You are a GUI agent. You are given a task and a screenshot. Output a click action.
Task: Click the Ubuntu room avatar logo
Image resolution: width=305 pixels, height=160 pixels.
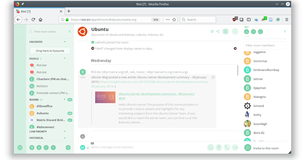tap(83, 31)
